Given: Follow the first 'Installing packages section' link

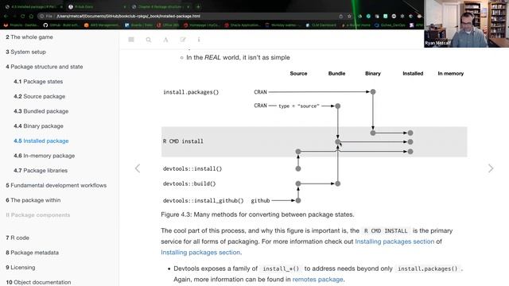Looking at the screenshot, I should point(394,242).
